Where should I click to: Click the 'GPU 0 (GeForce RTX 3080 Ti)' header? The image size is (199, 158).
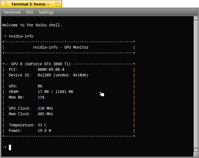pyautogui.click(x=41, y=64)
